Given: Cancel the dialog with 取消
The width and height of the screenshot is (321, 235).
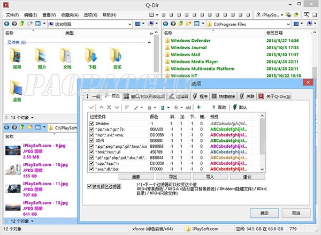Looking at the screenshot, I should [296, 213].
